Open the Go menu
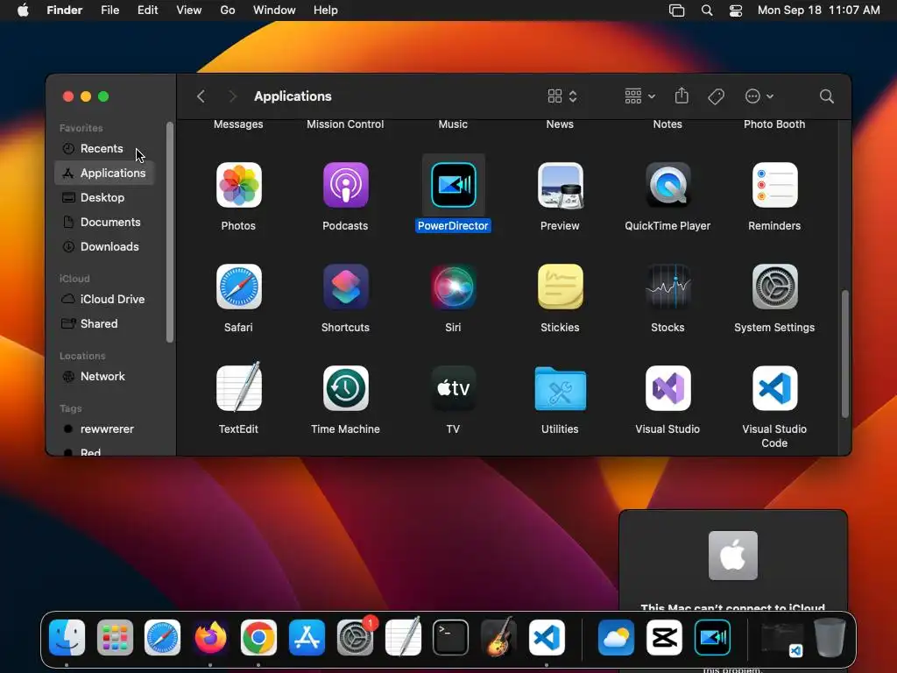 [228, 11]
